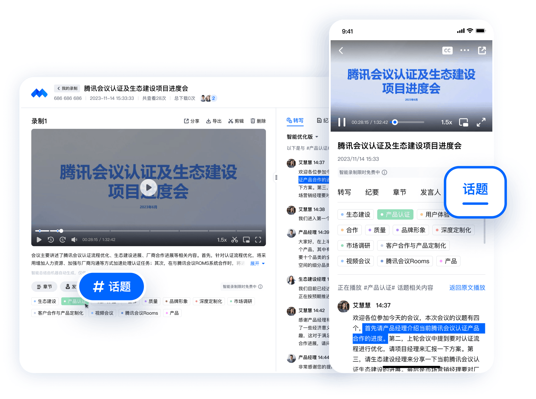Select 深度定制化 topic tag on desktop
536x399 pixels.
tap(209, 301)
